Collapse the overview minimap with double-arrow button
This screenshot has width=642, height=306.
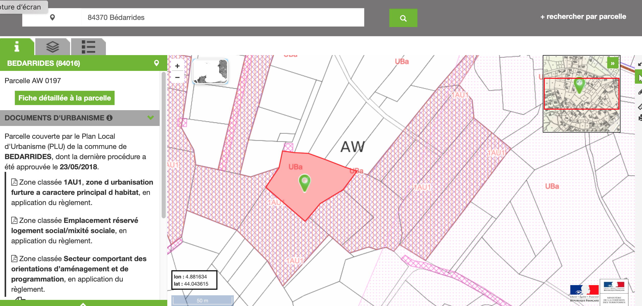tap(613, 63)
